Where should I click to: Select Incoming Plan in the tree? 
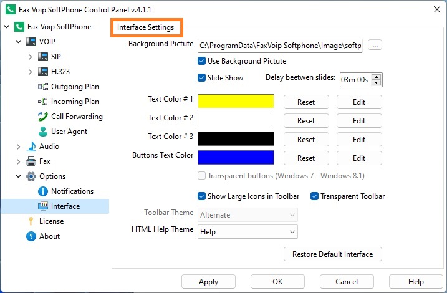[x=75, y=102]
